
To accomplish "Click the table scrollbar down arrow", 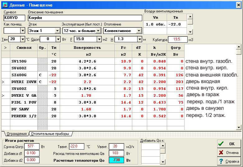I will pyautogui.click(x=239, y=127).
